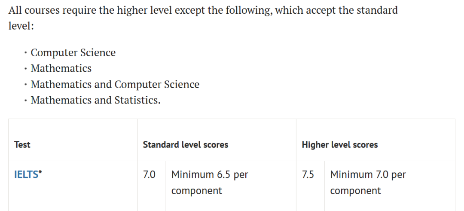Click the bullet before Mathematics and Statistics
Screen dimensions: 464x211
click(26, 100)
